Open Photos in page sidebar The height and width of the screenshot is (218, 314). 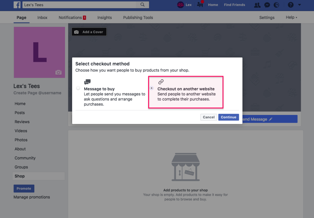pyautogui.click(x=21, y=140)
